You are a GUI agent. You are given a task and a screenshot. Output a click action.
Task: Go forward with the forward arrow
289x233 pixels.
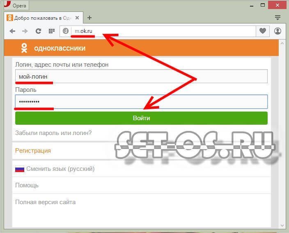click(25, 31)
